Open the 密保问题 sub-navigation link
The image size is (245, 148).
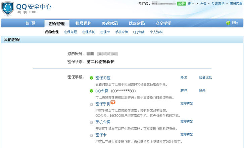(x=70, y=32)
